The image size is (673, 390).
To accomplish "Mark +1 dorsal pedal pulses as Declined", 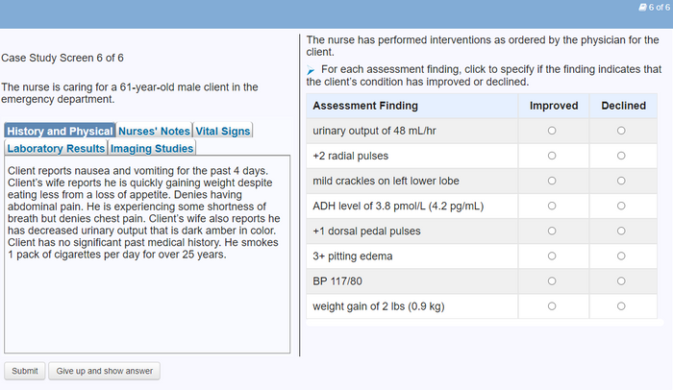I will pos(622,232).
